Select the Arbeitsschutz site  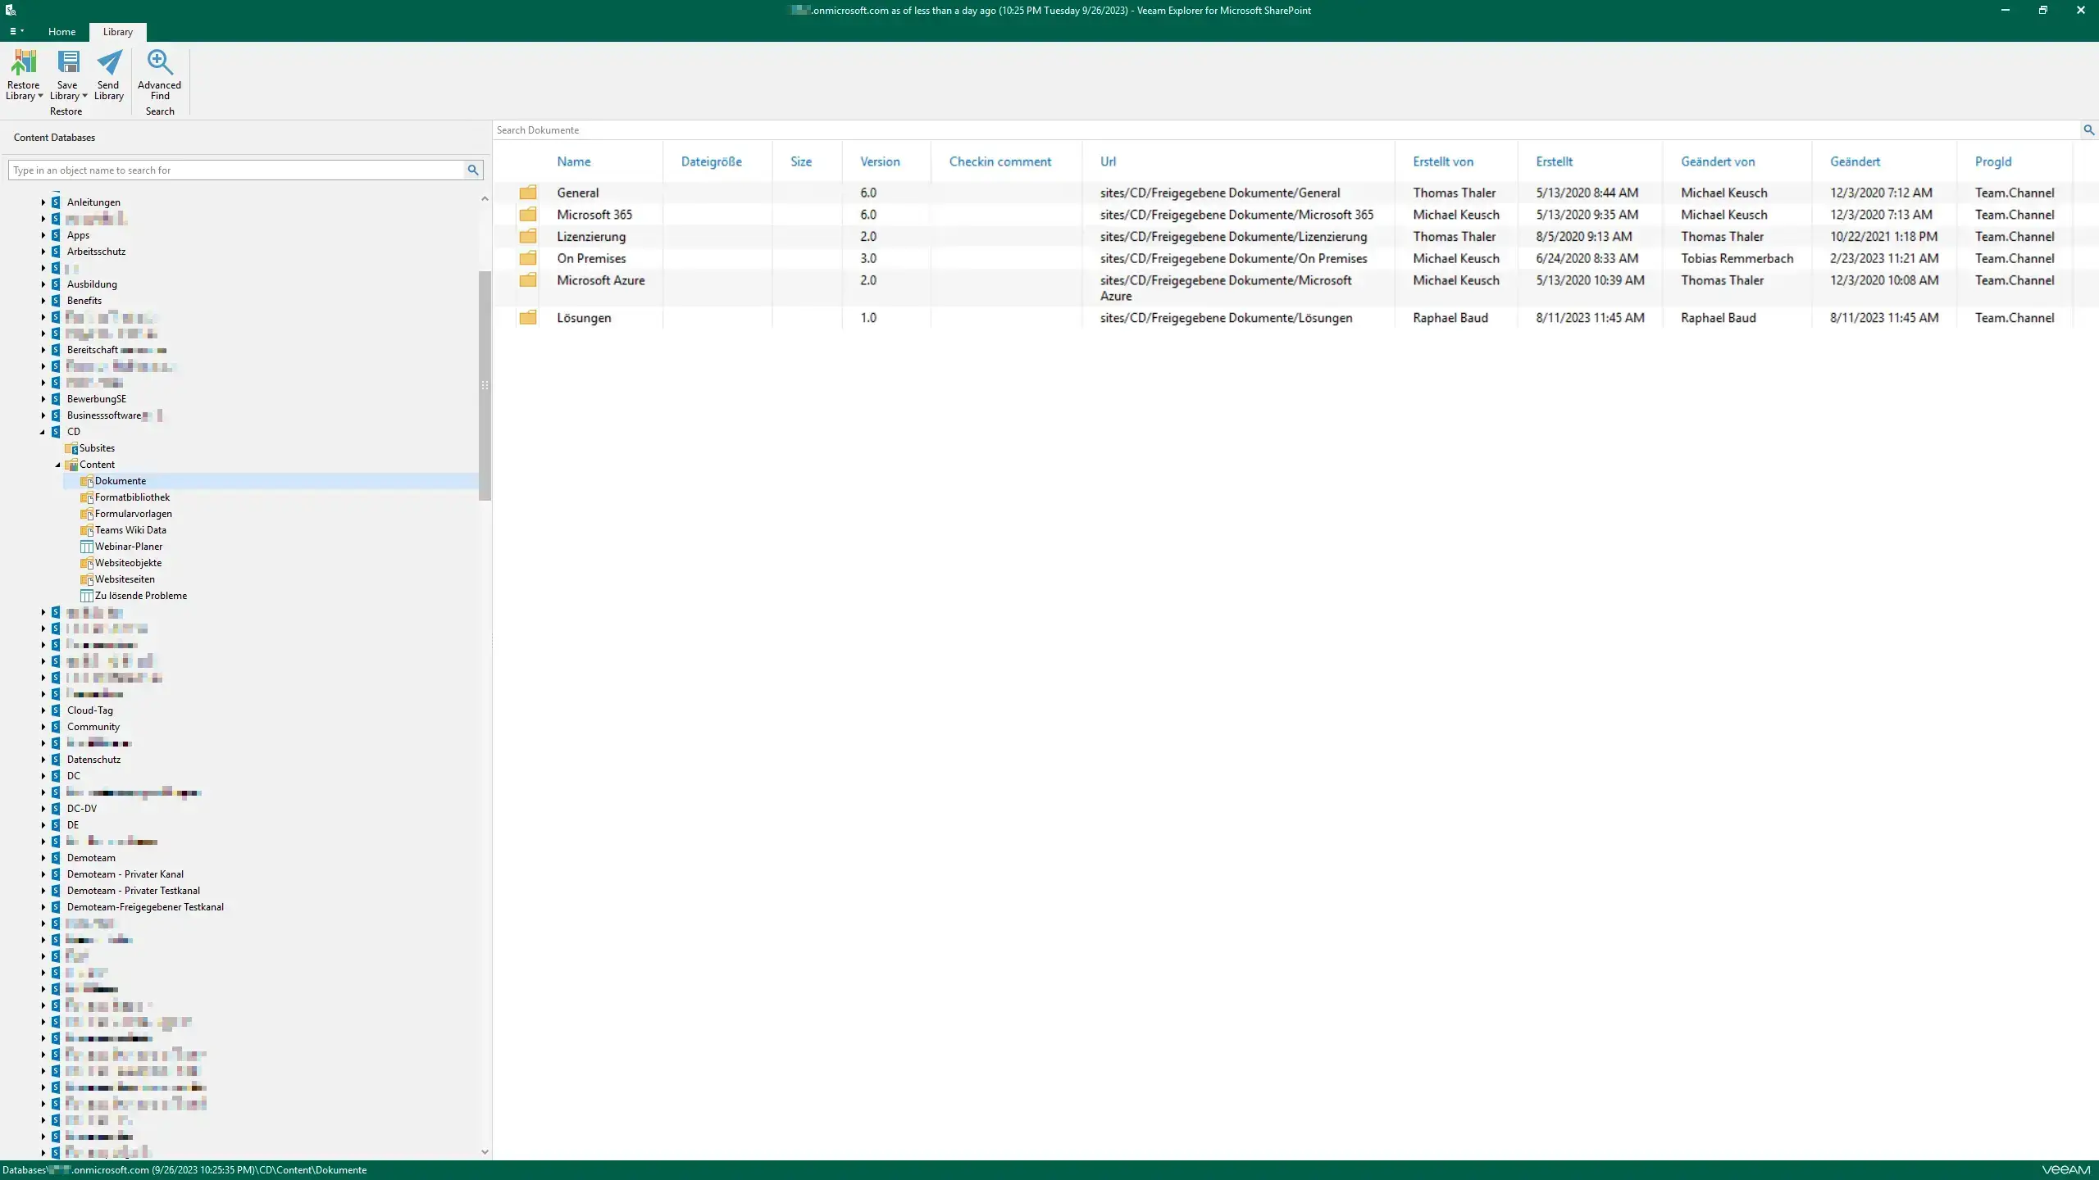point(96,252)
